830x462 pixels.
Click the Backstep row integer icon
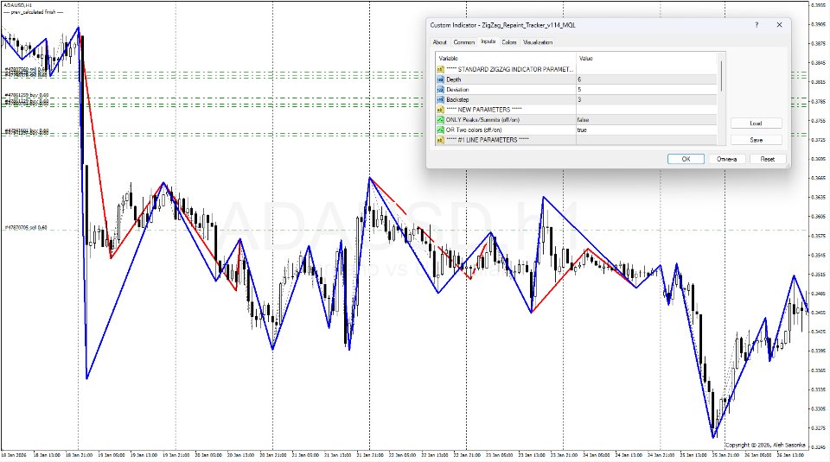click(x=440, y=99)
